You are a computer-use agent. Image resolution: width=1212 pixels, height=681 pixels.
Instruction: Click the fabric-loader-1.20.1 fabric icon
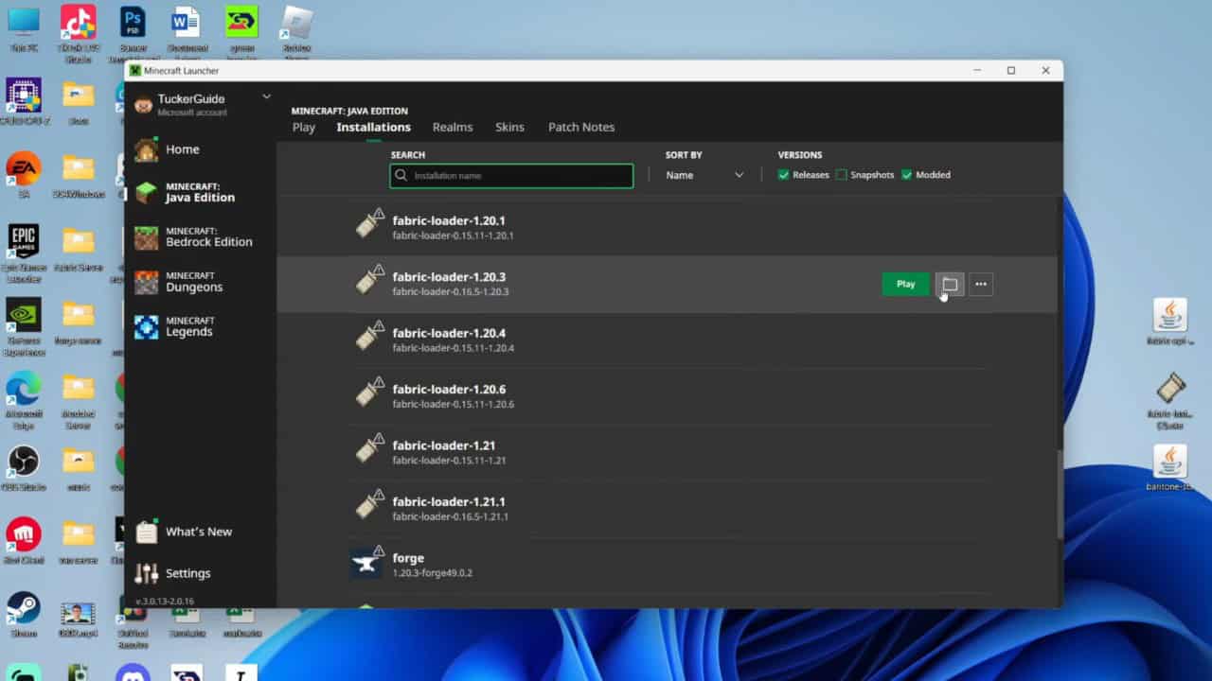369,225
